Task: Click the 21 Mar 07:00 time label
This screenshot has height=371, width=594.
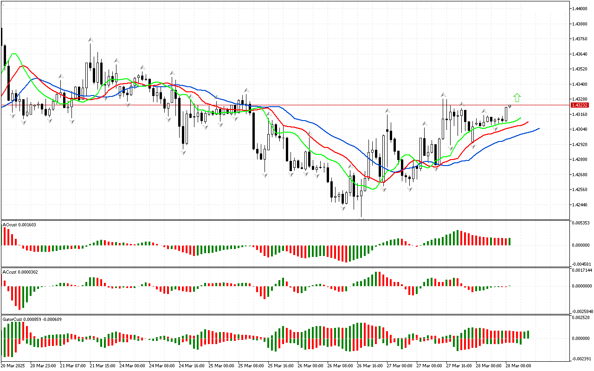Action: click(73, 366)
